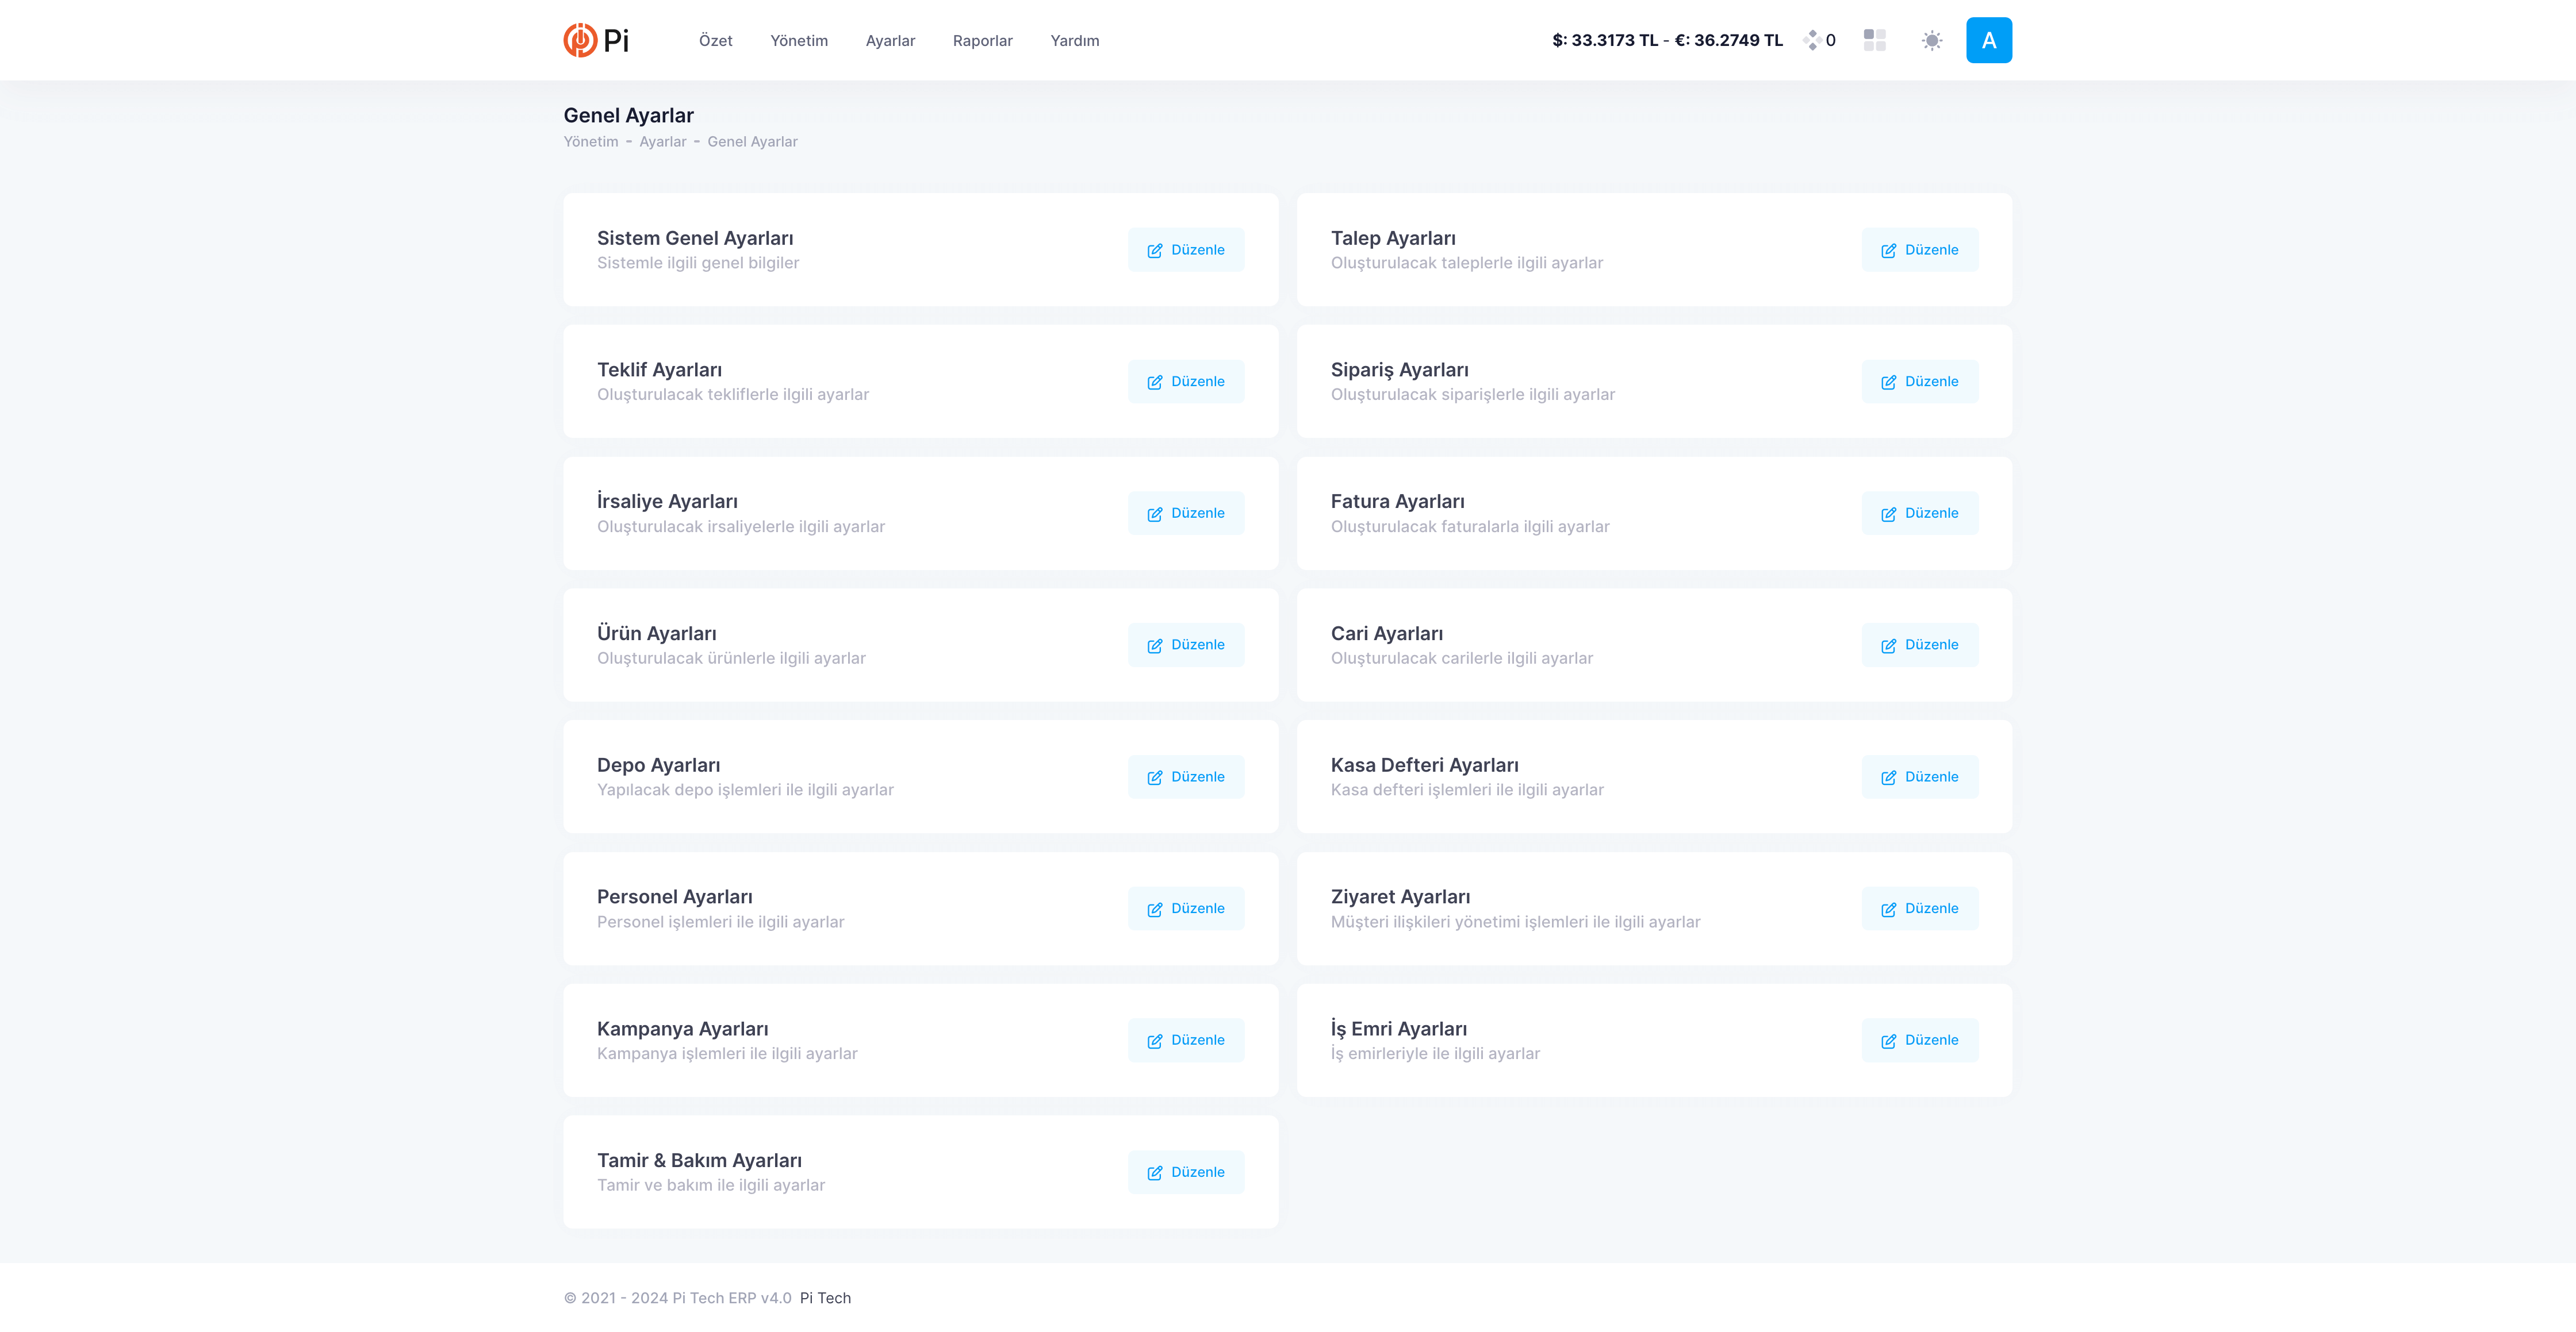Click the edit icon for Sistem Genel Ayarları
Screen dimensions: 2576x1332
pyautogui.click(x=1155, y=251)
